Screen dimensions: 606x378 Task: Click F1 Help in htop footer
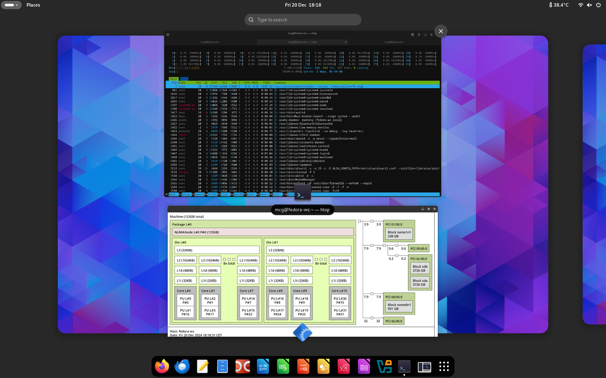click(x=171, y=194)
